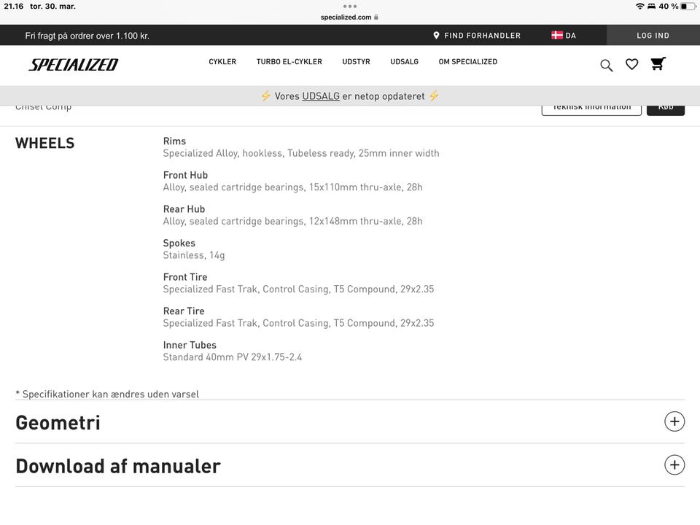Click FIND FORHANDLER link
Screen dimensions: 700x525
tap(482, 35)
